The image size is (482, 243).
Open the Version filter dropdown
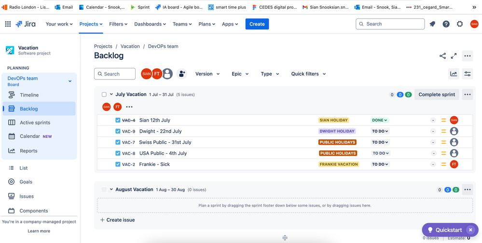coord(207,74)
